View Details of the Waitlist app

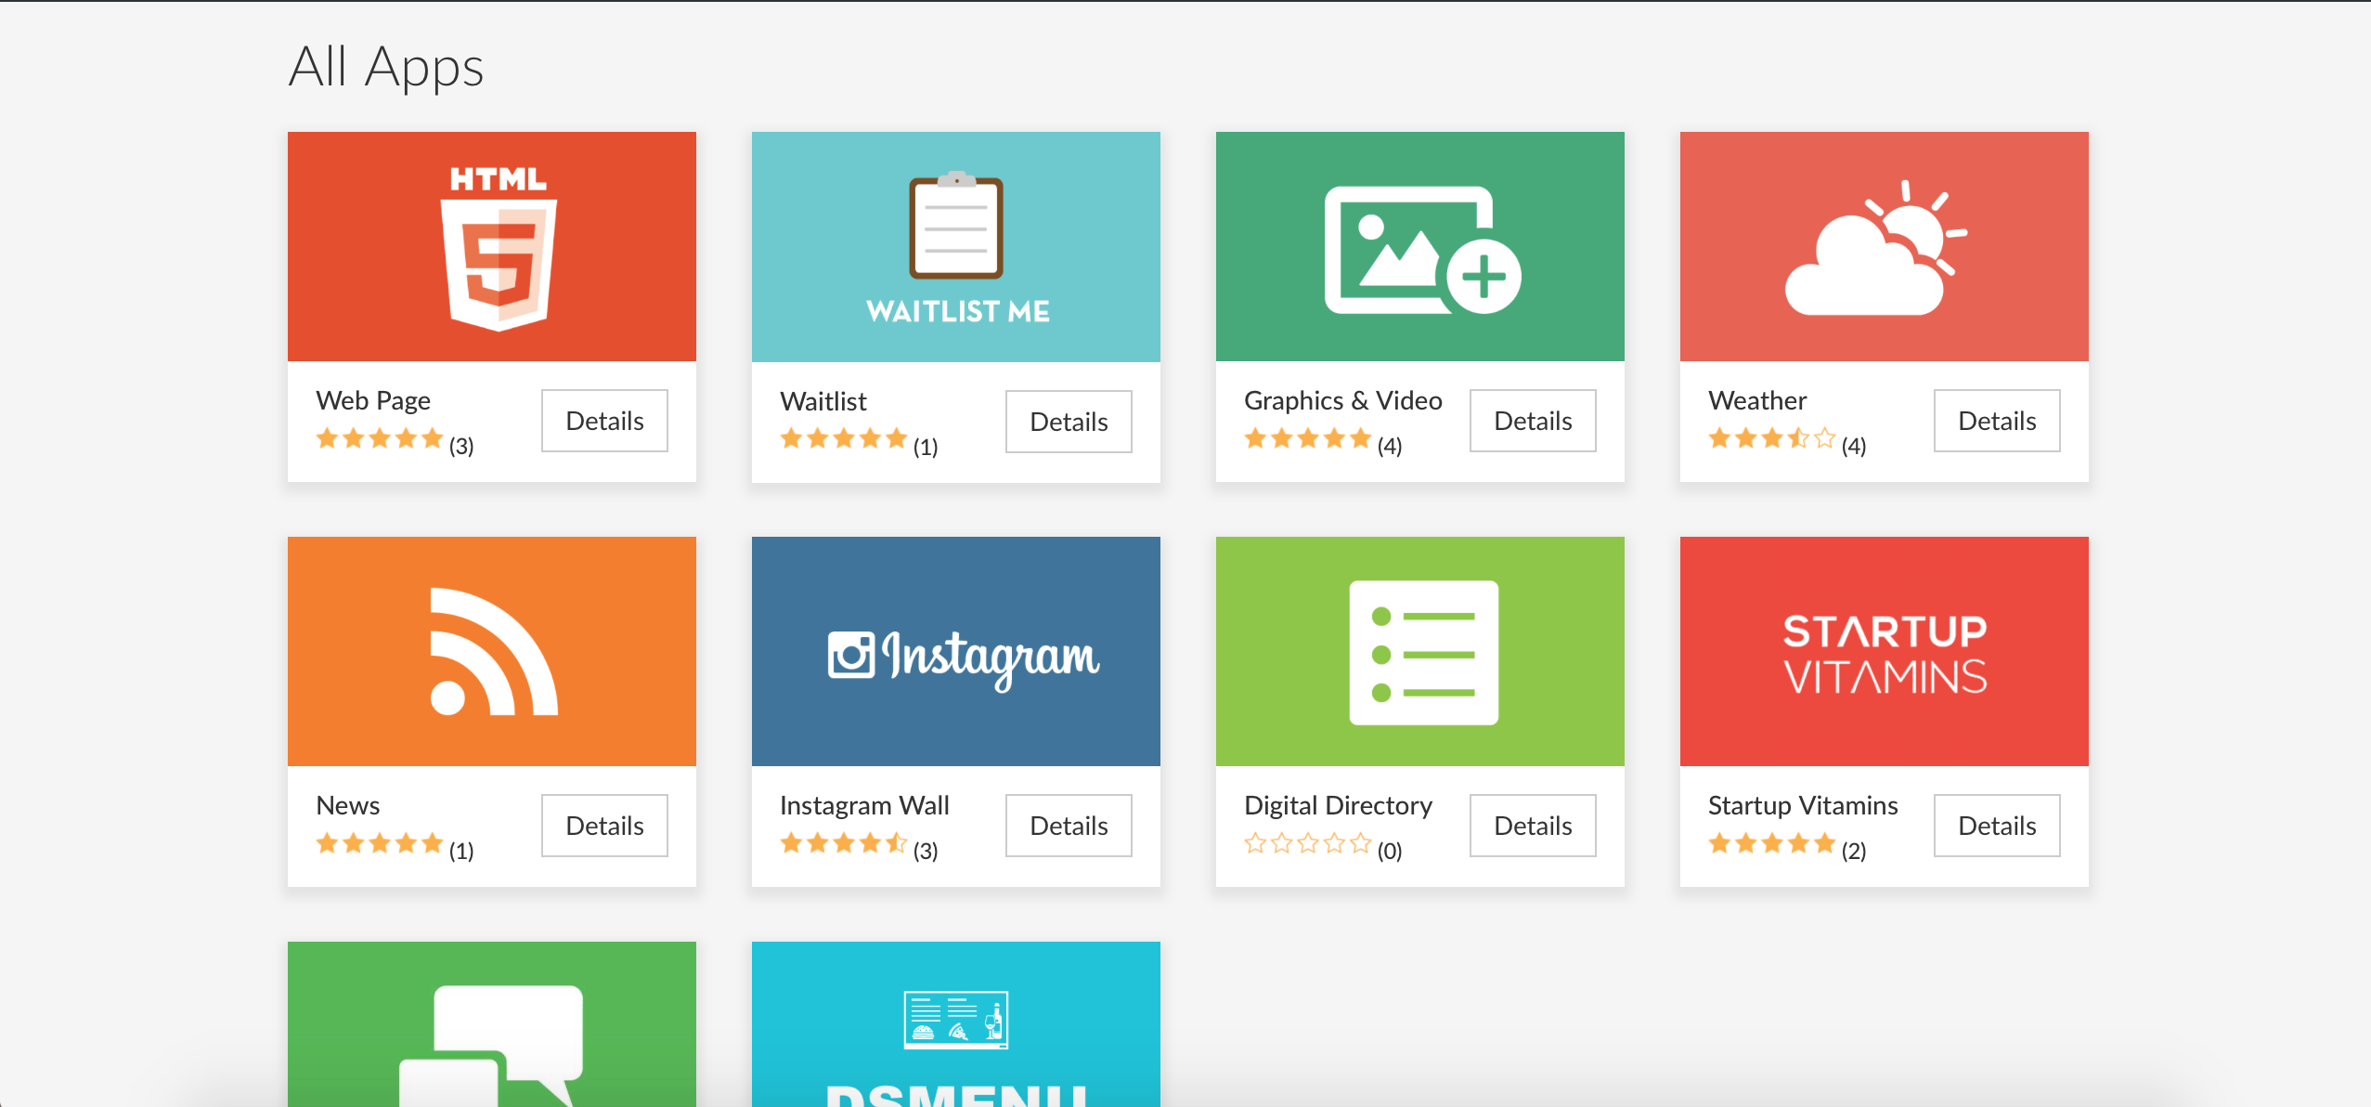[1069, 422]
